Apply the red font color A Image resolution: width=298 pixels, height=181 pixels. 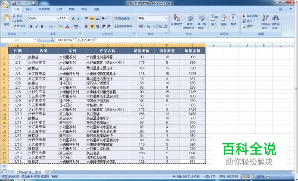pos(67,27)
